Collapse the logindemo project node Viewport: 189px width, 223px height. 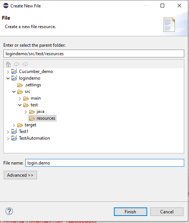point(8,78)
